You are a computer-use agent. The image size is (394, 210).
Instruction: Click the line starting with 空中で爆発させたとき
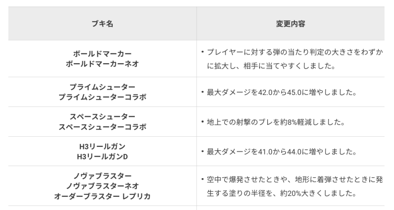294,180
